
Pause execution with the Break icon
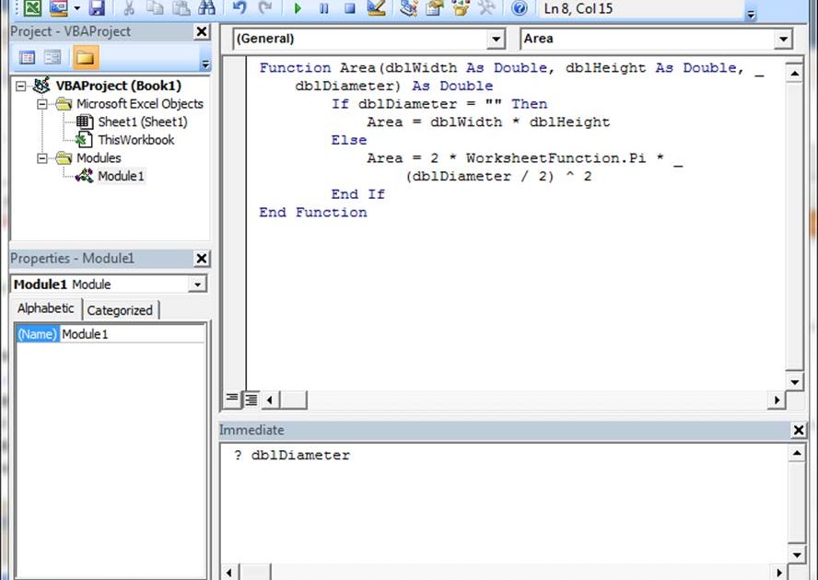[324, 8]
